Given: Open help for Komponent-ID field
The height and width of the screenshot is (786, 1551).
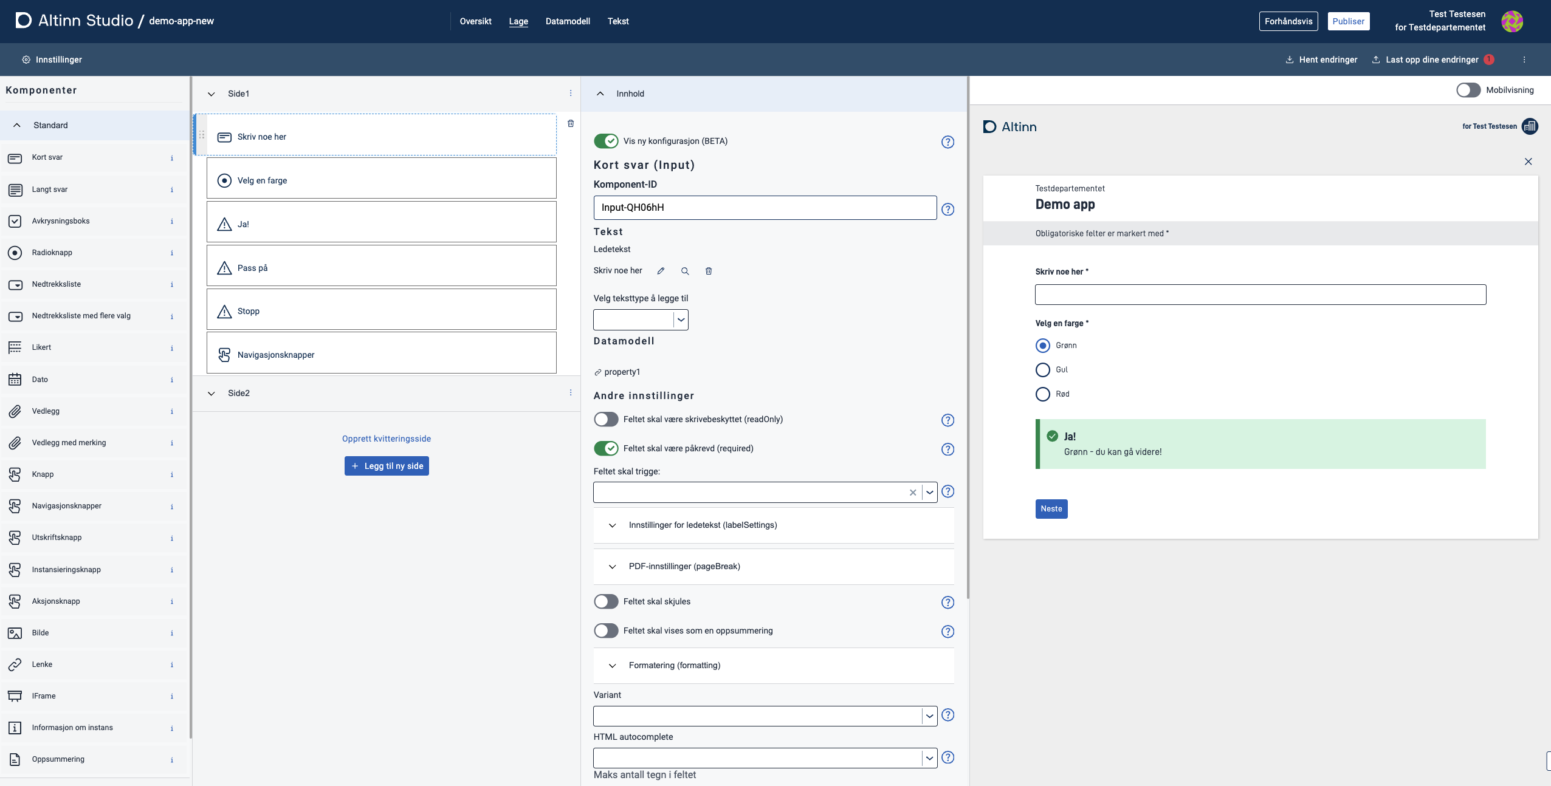Looking at the screenshot, I should click(x=948, y=210).
